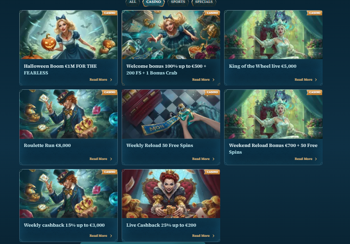Click the Halloween Boom pumpkin artwork
350x244 pixels.
(69, 35)
